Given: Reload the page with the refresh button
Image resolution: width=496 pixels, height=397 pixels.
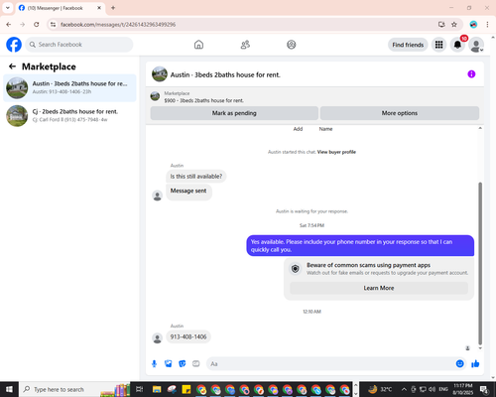Looking at the screenshot, I should [37, 25].
